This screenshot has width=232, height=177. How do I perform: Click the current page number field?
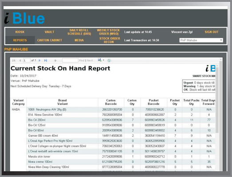click(x=27, y=60)
